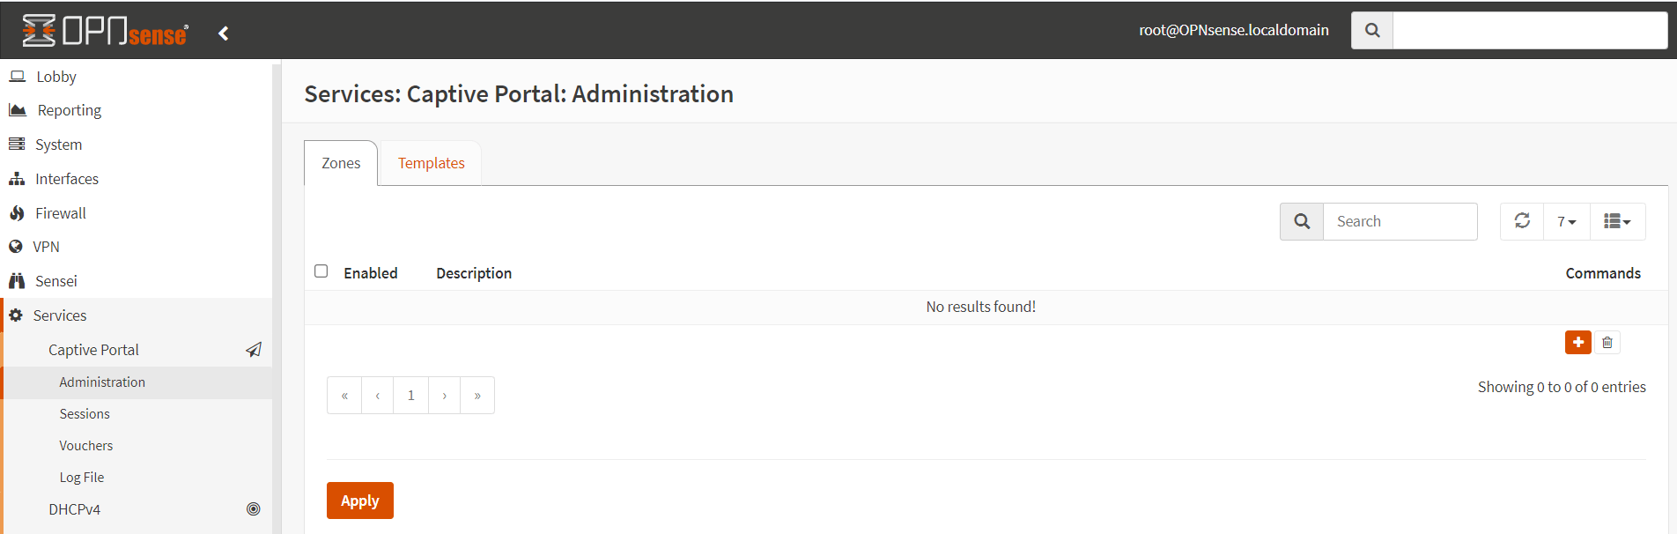
Task: Open the Vouchers menu item
Action: pos(86,446)
